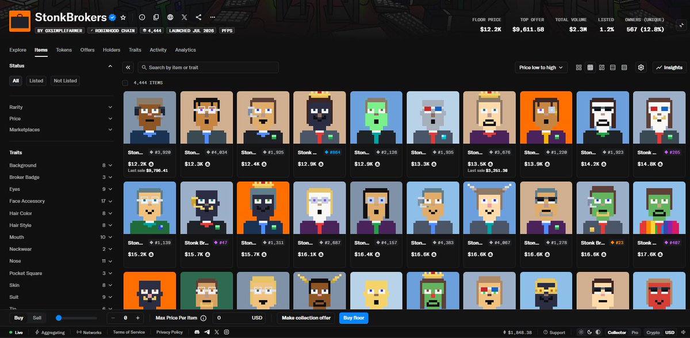Viewport: 690px width, 338px height.
Task: Increase item quantity with the plus button
Action: pyautogui.click(x=137, y=318)
